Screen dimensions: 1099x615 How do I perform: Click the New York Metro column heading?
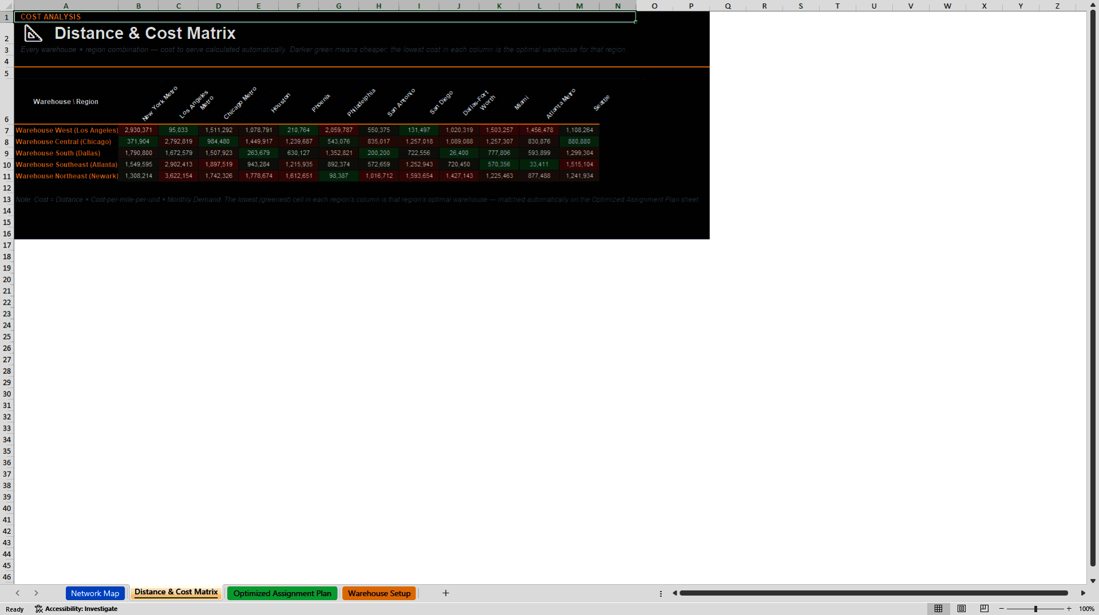pyautogui.click(x=160, y=103)
